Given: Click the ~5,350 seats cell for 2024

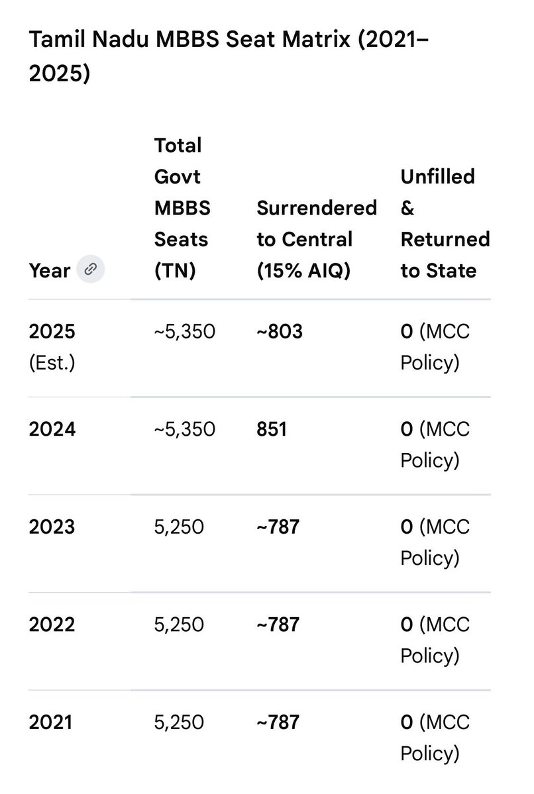Looking at the screenshot, I should pyautogui.click(x=185, y=429).
